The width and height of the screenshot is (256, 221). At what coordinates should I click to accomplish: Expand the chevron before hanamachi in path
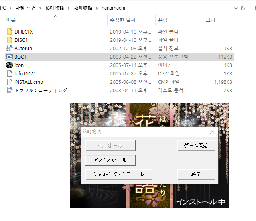97,8
